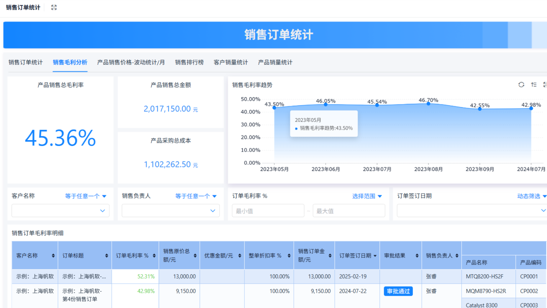Sort by 销售原价总额/元 column icon
Image resolution: width=547 pixels, height=308 pixels.
(196, 256)
